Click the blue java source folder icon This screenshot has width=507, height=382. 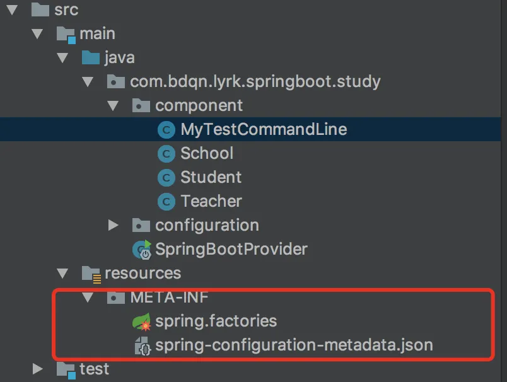click(x=91, y=58)
